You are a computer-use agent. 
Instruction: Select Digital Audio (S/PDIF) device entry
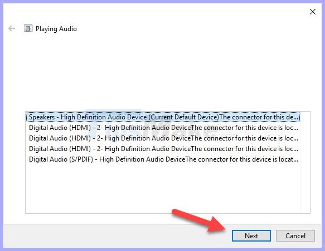pos(163,159)
